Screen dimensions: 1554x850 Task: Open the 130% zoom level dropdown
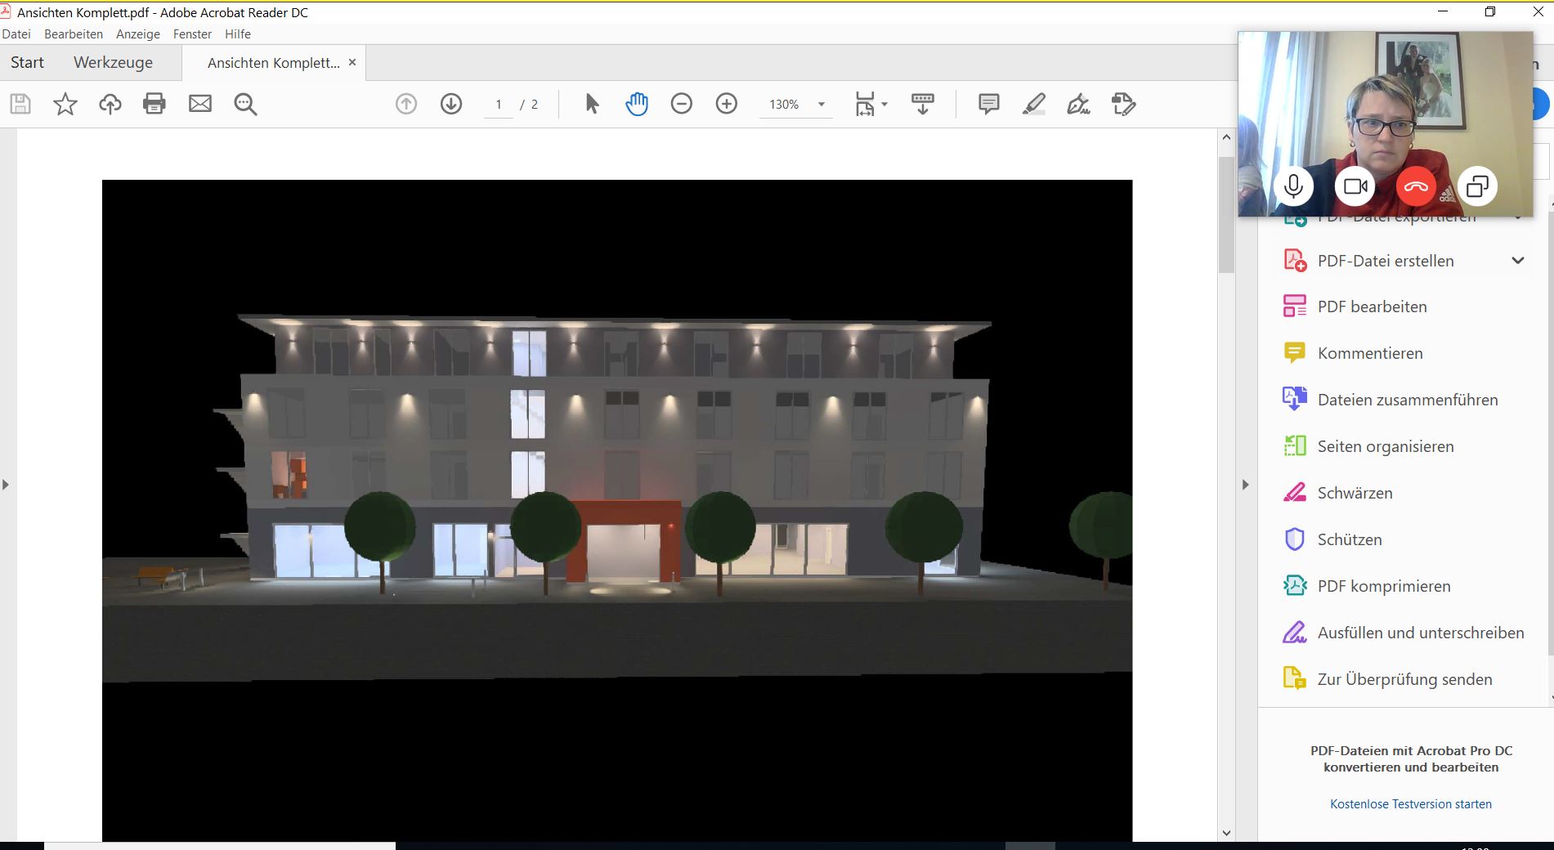click(822, 105)
